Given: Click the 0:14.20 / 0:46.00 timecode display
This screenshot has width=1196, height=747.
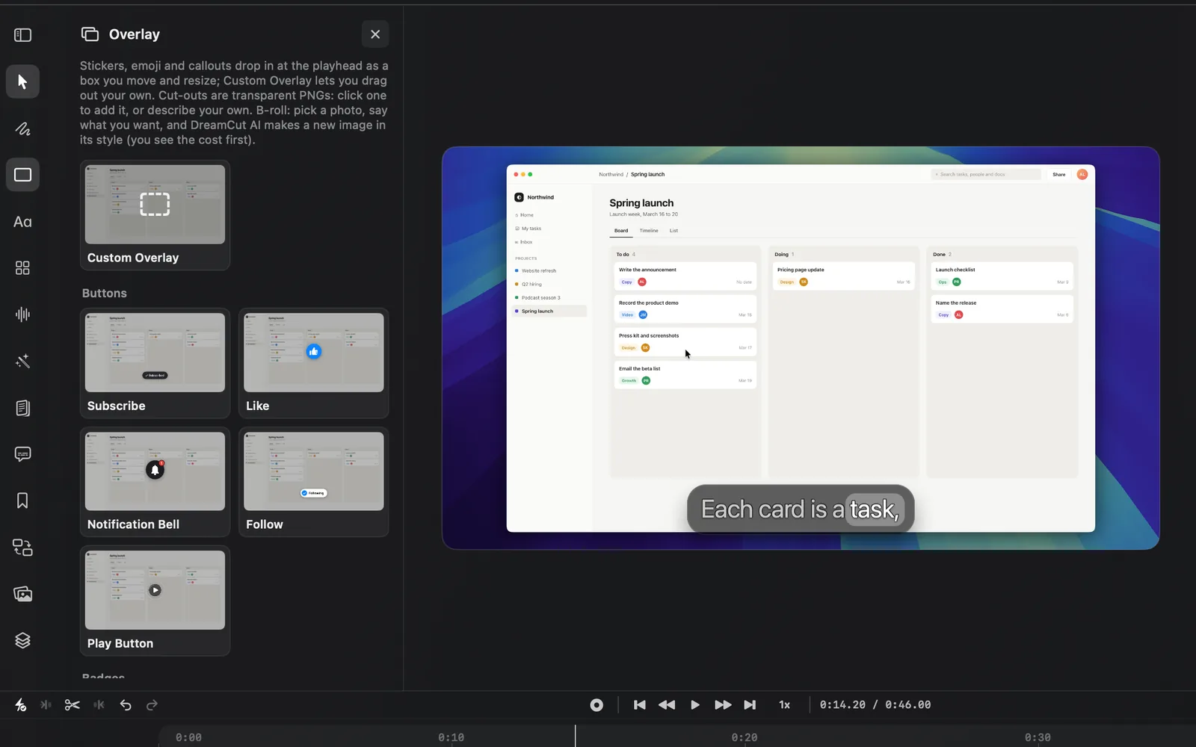Looking at the screenshot, I should point(875,704).
